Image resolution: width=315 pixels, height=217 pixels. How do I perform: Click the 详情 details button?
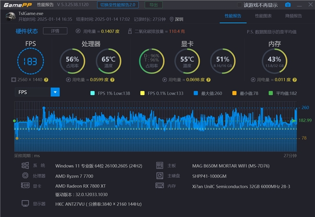tap(55, 31)
